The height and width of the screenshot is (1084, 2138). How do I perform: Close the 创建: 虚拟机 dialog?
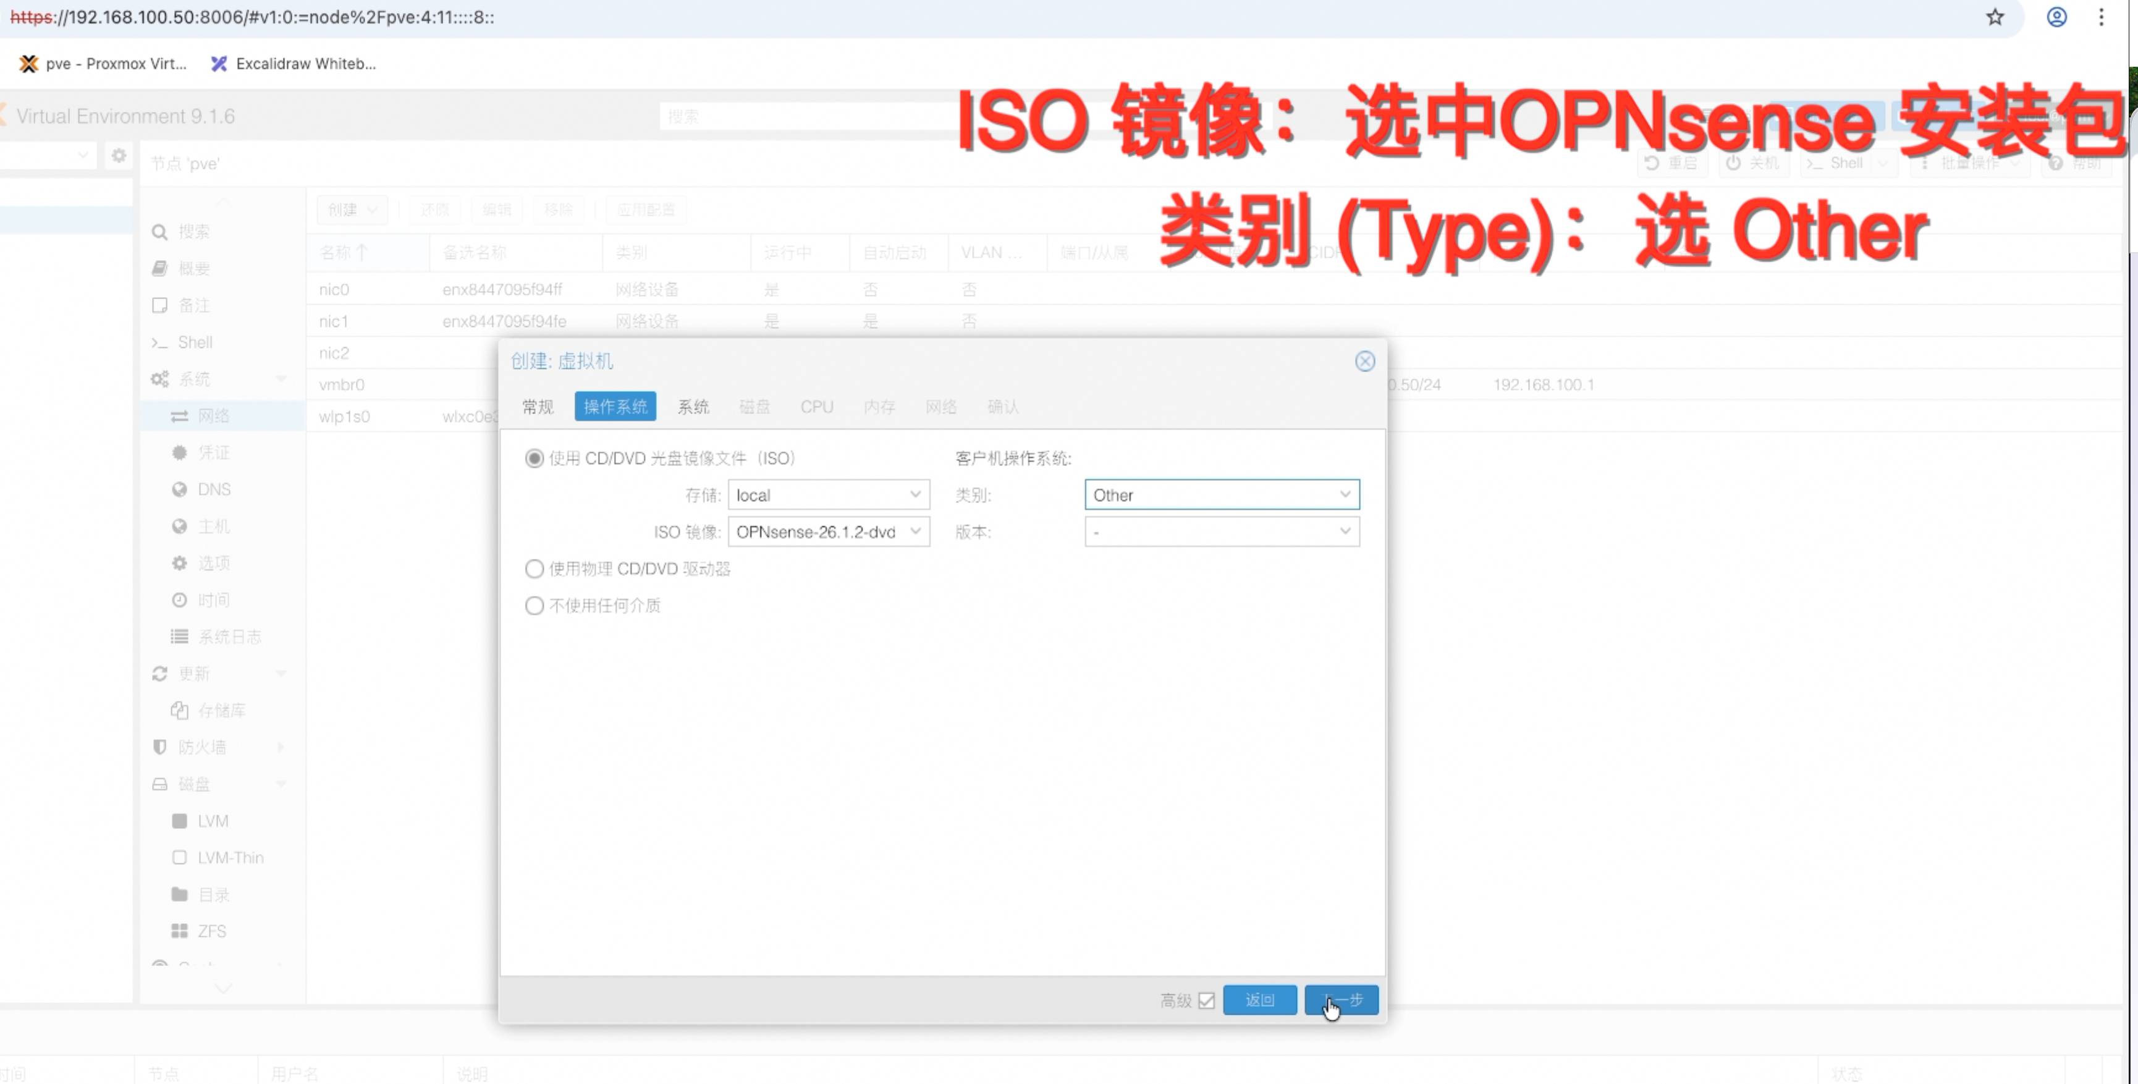click(x=1364, y=361)
